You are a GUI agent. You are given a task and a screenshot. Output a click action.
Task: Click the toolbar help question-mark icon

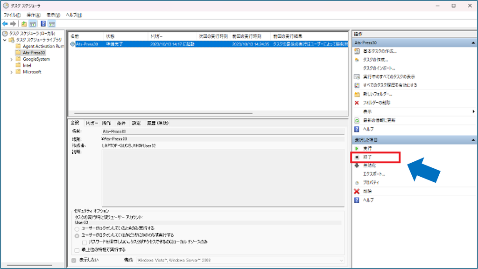coord(43,24)
